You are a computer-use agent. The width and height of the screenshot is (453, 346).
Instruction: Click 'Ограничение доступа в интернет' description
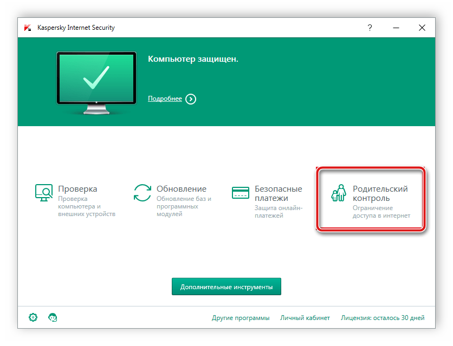point(381,212)
